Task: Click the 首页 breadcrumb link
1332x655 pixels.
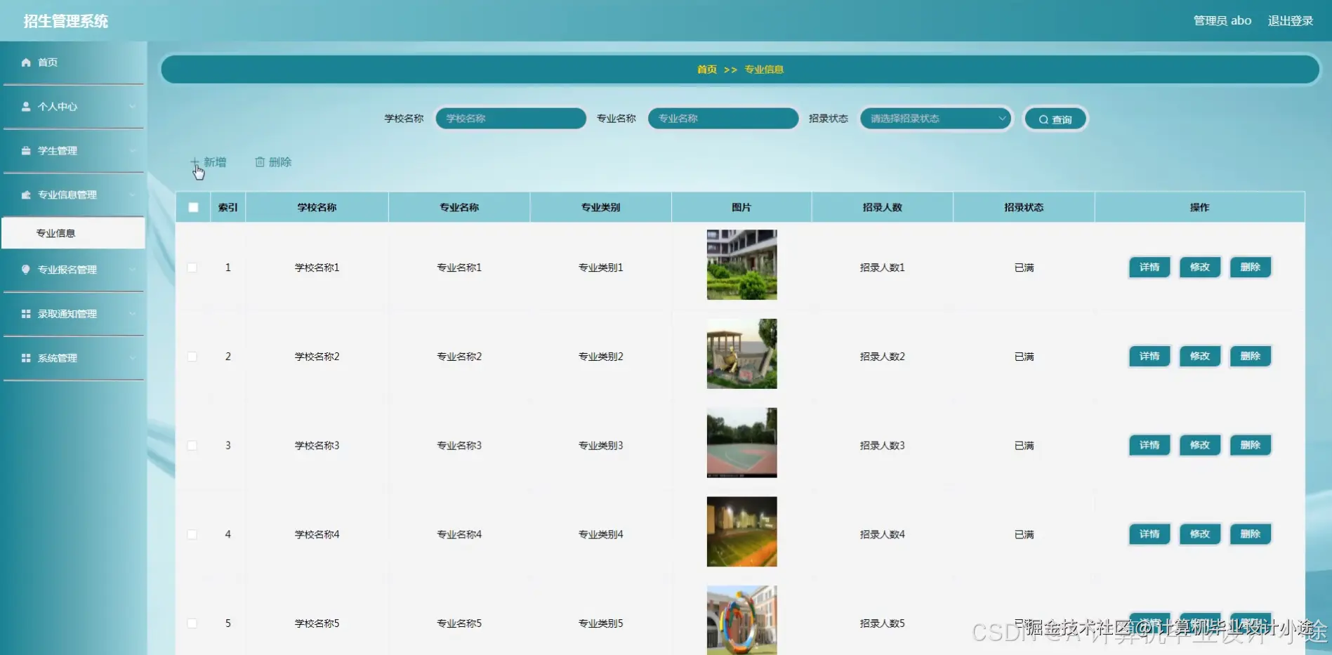Action: [707, 70]
